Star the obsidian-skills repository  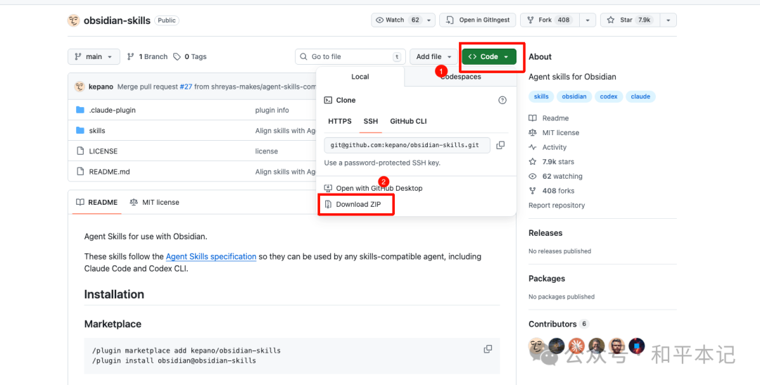(x=631, y=20)
